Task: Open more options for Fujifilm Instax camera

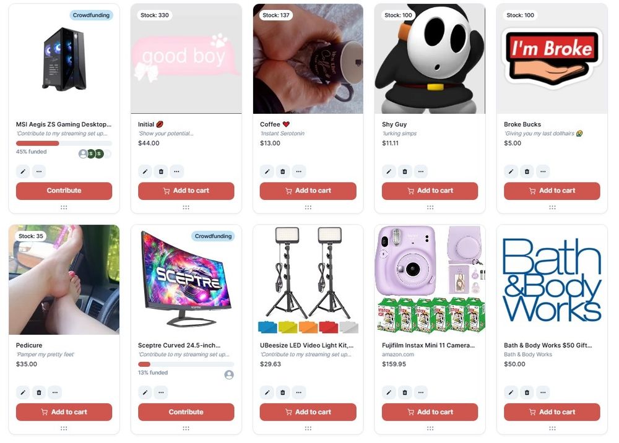Action: (x=421, y=392)
